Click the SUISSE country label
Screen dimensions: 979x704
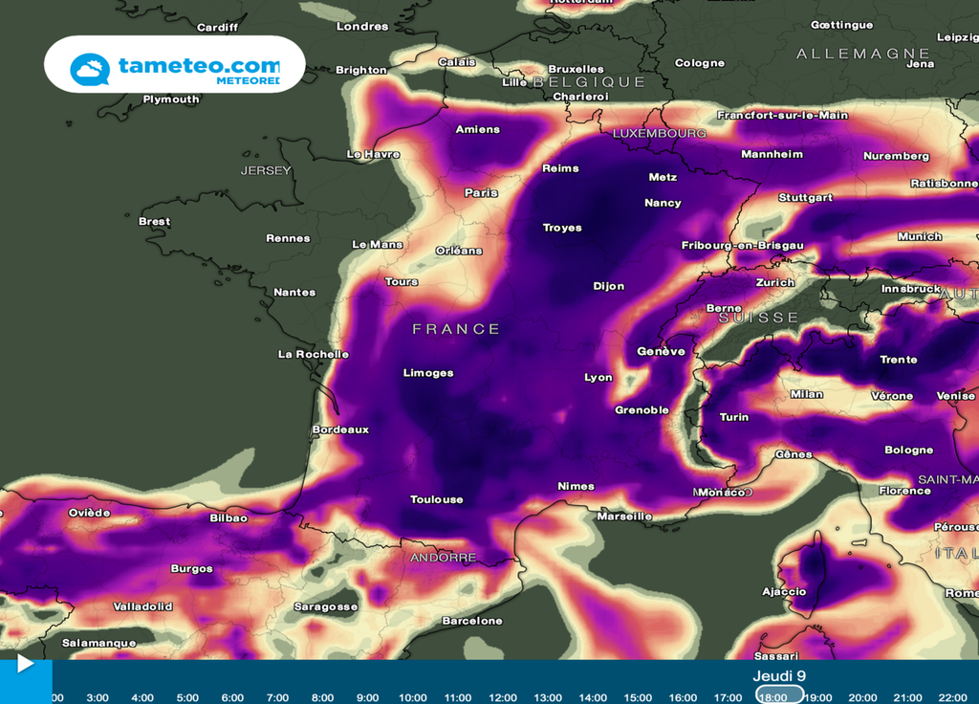click(758, 318)
